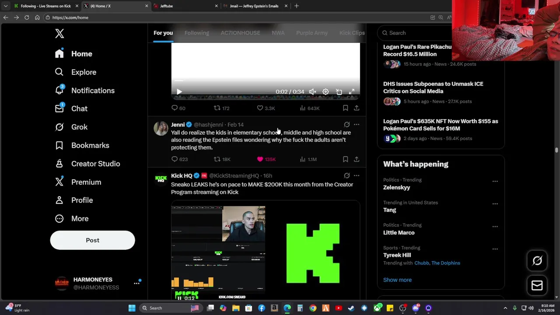Screen dimensions: 560x315
Task: Click the X logo in sidebar
Action: (x=59, y=33)
